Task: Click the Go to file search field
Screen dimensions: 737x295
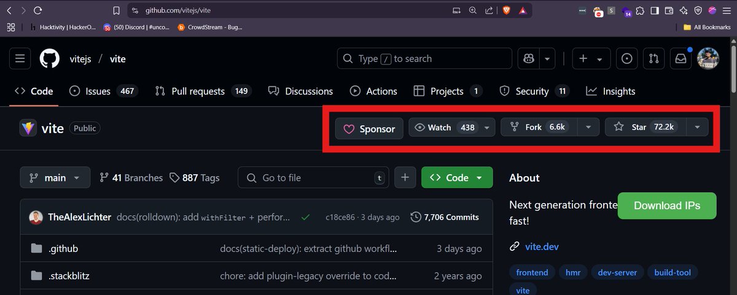Action: point(314,178)
